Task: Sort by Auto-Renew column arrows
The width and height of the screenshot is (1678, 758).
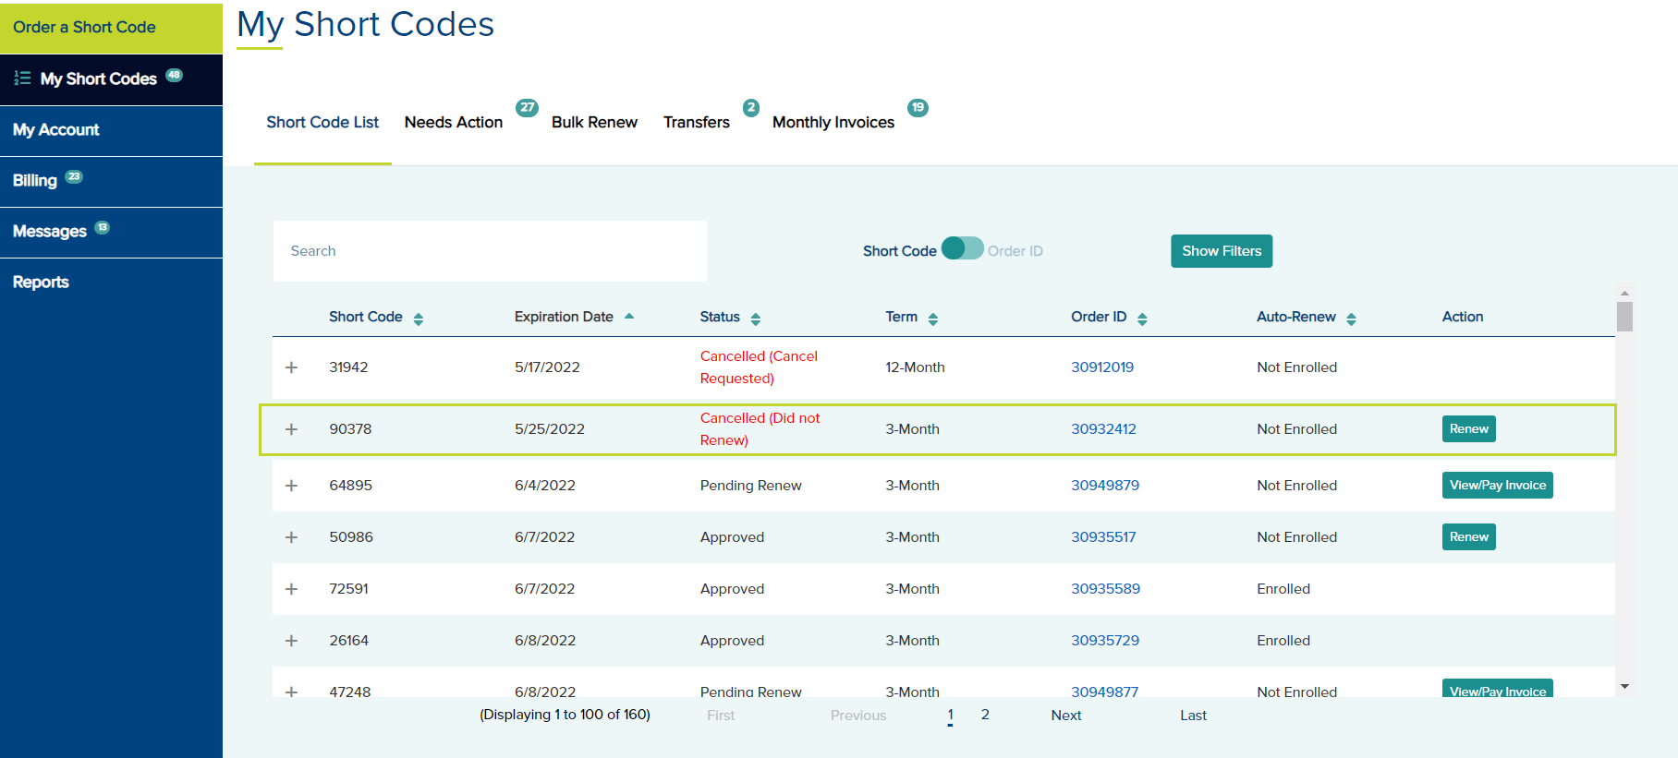Action: coord(1352,319)
